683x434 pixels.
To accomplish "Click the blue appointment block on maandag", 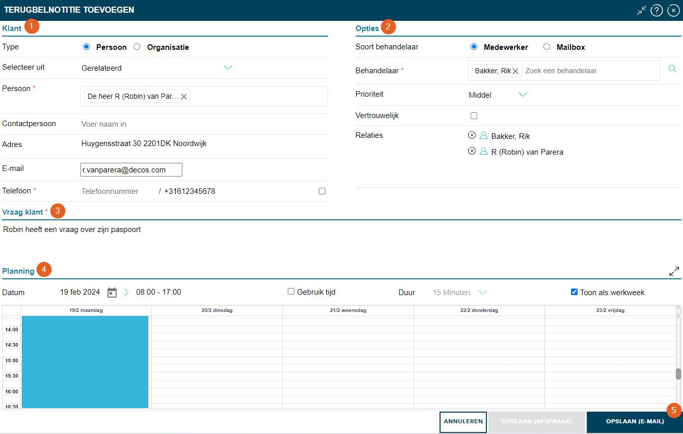I will tap(85, 362).
